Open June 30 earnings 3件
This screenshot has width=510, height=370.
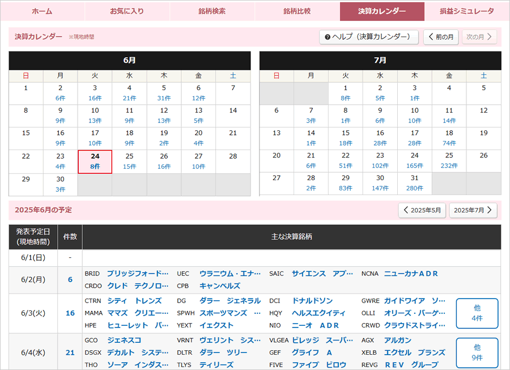point(61,189)
